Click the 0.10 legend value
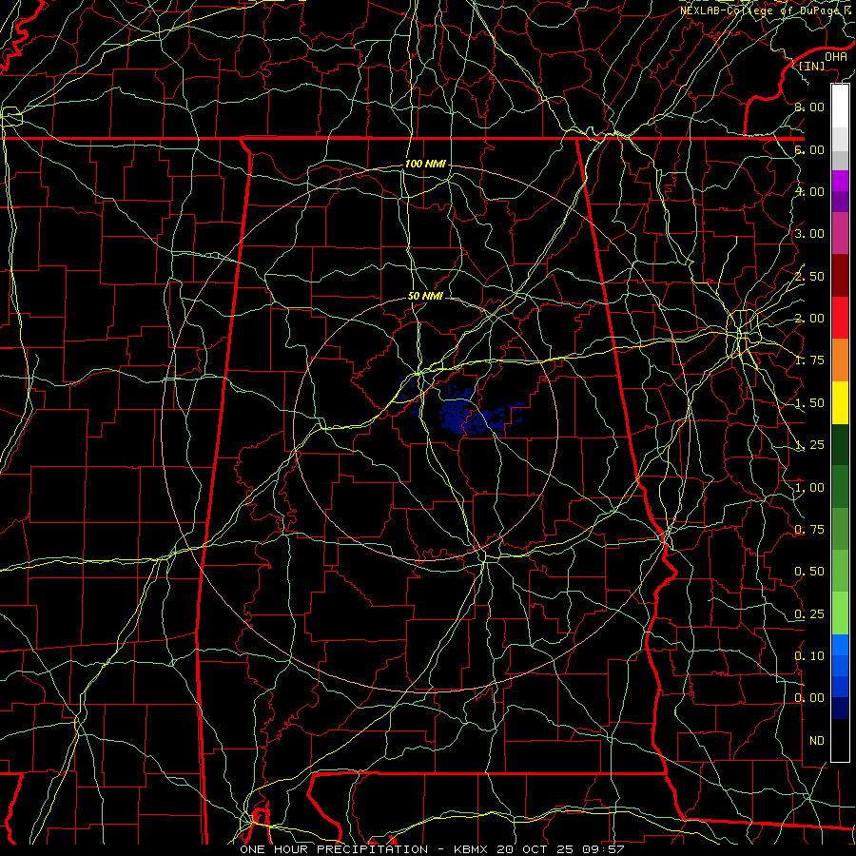The height and width of the screenshot is (856, 856). click(809, 656)
